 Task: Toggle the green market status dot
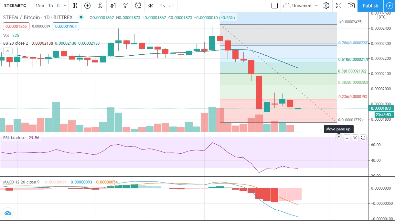[x=80, y=17]
